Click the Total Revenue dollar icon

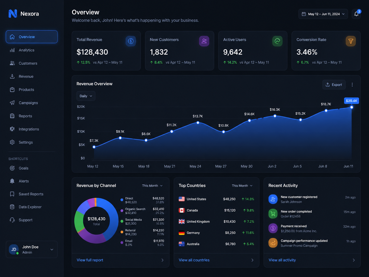tap(131, 41)
